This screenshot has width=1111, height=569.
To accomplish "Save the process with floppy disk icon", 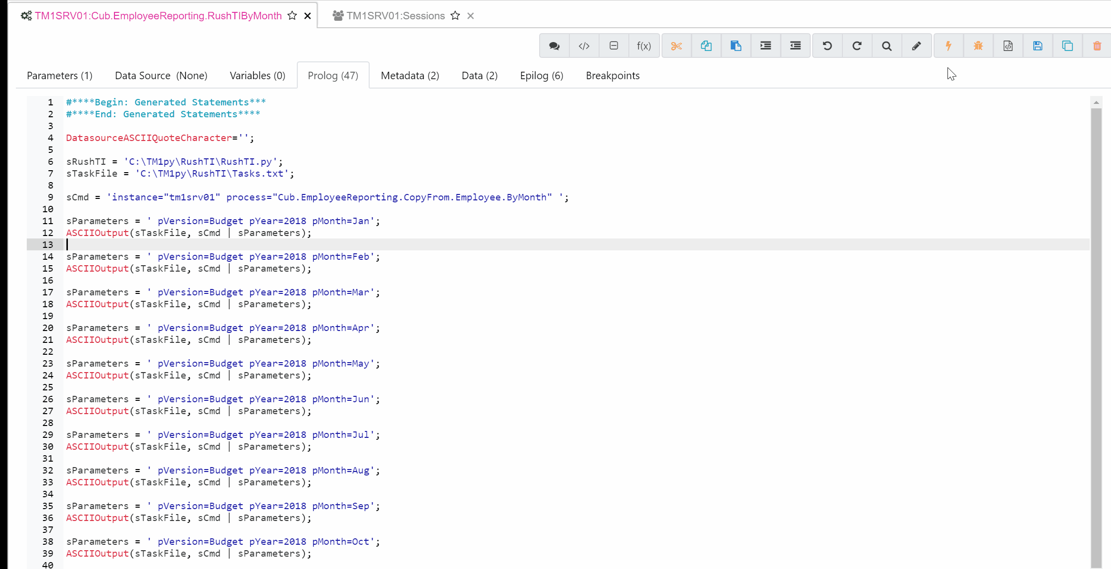I will coord(1038,46).
